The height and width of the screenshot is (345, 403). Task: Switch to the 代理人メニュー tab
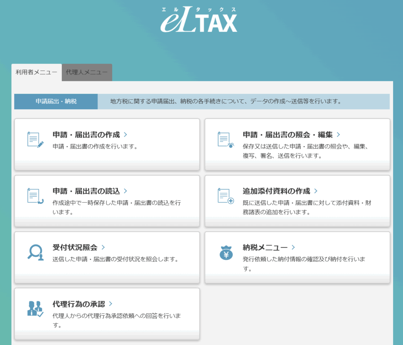87,72
